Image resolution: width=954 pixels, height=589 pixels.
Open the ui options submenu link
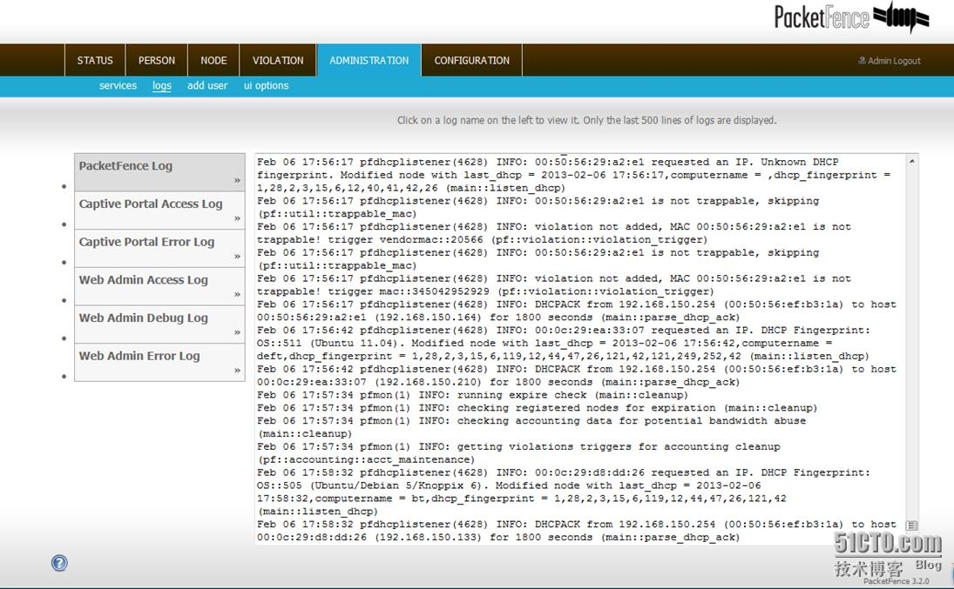point(266,86)
